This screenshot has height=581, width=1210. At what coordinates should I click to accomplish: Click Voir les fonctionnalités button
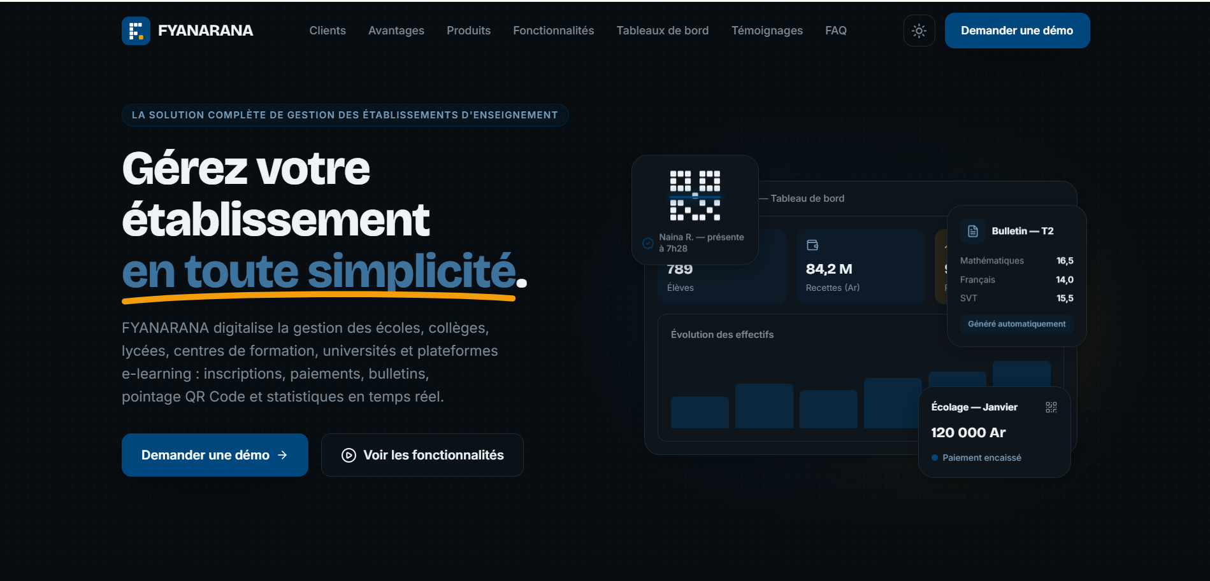pyautogui.click(x=422, y=455)
